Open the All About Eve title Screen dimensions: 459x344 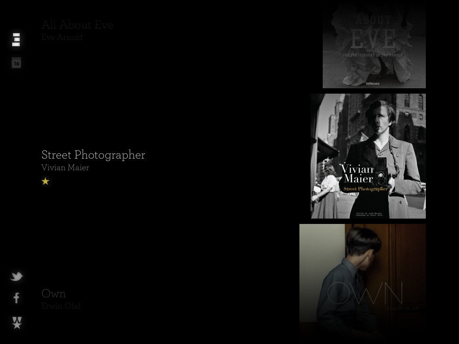click(x=78, y=25)
